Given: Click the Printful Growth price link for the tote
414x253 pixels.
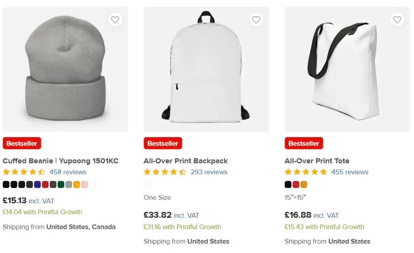Looking at the screenshot, I should click(x=324, y=227).
